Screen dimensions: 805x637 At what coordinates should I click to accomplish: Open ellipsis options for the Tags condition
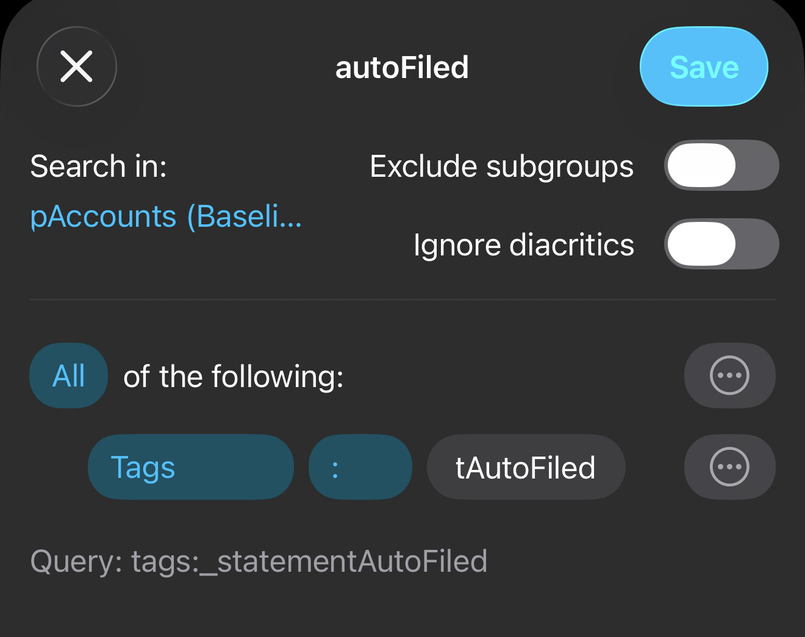pos(729,468)
